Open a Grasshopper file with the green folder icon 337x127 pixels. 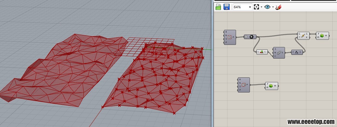pos(218,7)
